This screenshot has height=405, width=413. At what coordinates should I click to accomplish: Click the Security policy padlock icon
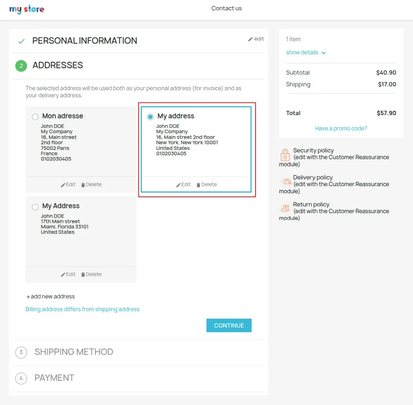[x=285, y=155]
